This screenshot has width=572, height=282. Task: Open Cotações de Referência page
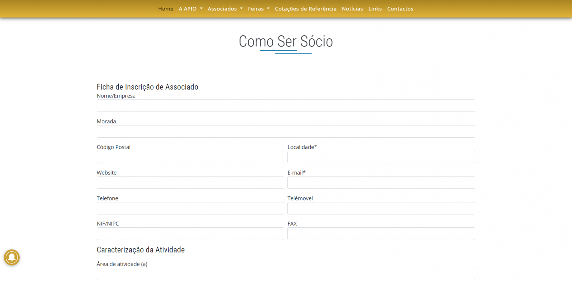coord(305,9)
